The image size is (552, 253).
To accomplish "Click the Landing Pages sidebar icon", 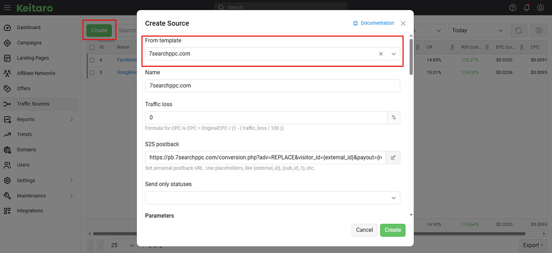I will 7,58.
